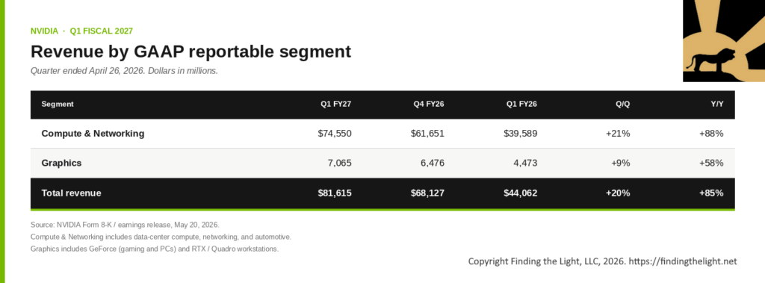Select the Segment column header
The width and height of the screenshot is (765, 283).
pyautogui.click(x=58, y=104)
